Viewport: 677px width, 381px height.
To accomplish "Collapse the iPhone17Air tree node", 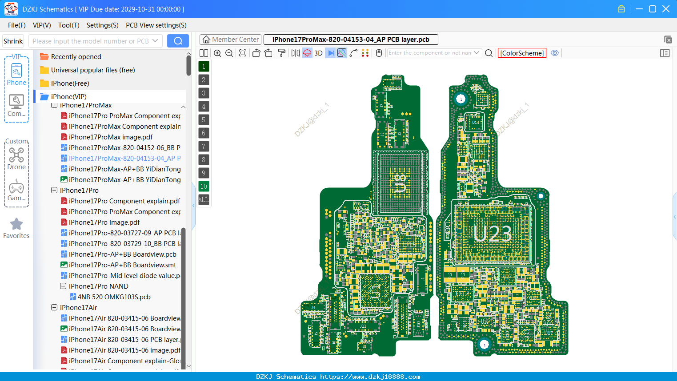I will 54,307.
